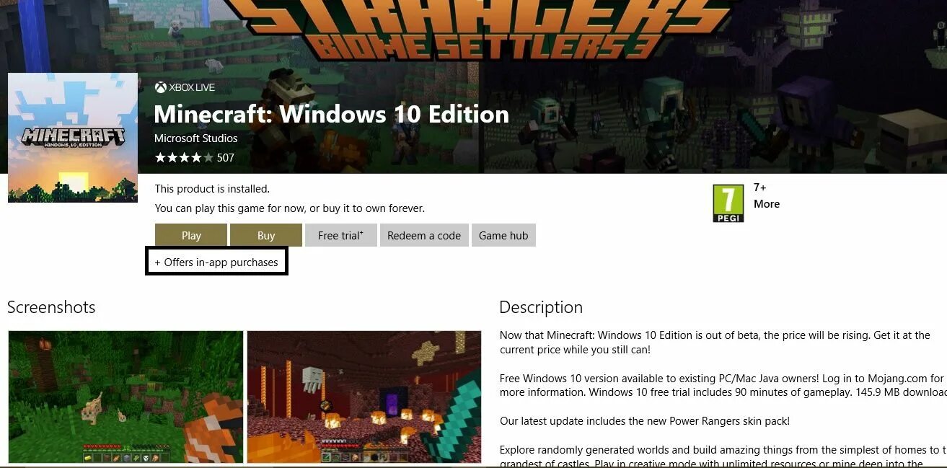Screen dimensions: 947x468
Task: Click the PEGI 7 rating badge
Action: tap(728, 203)
